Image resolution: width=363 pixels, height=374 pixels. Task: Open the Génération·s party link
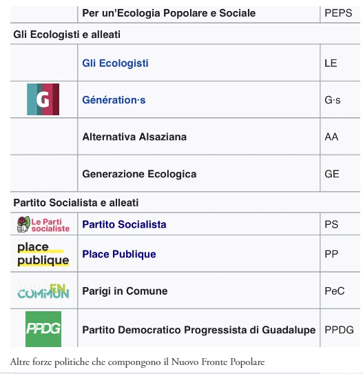pos(114,99)
